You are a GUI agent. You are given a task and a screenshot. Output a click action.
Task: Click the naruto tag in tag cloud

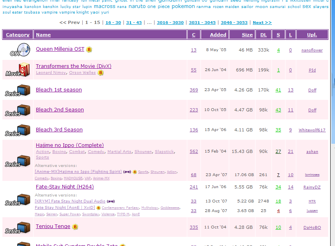[x=137, y=6]
